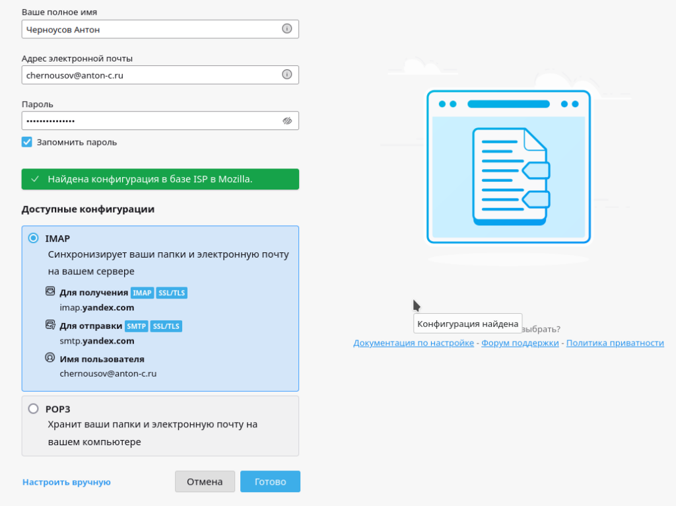Open "Политика приватности" link
676x506 pixels.
point(615,343)
